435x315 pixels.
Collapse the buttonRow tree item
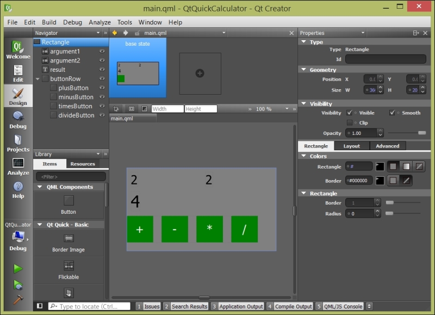[36, 78]
